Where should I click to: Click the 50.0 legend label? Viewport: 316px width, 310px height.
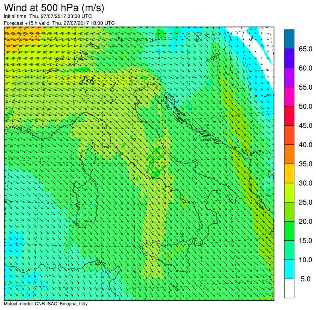click(306, 106)
